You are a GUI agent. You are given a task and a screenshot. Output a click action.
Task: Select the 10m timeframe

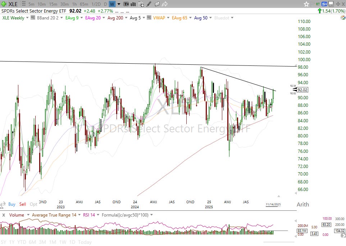point(41,4)
